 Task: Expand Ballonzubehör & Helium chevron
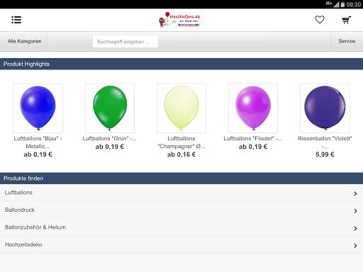355,228
